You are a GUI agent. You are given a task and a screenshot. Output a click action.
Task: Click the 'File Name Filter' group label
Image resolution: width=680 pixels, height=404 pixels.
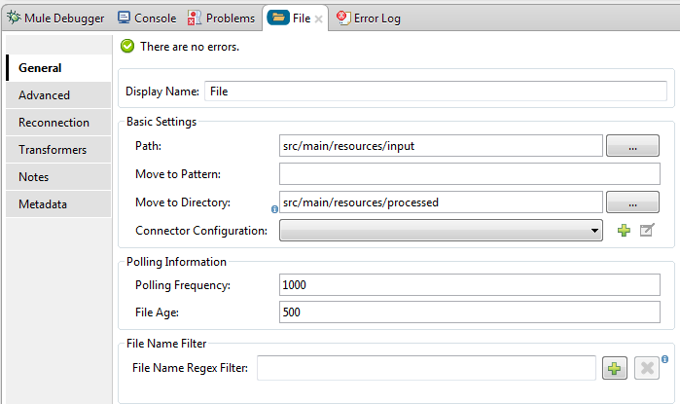(x=166, y=344)
